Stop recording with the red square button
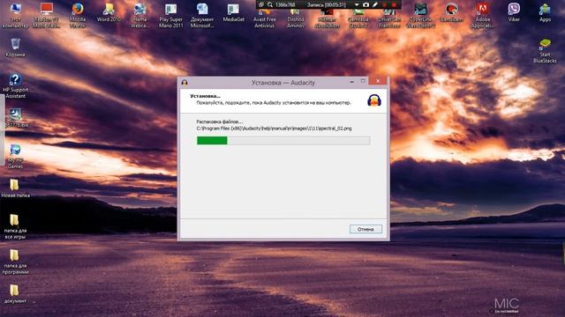 click(395, 4)
